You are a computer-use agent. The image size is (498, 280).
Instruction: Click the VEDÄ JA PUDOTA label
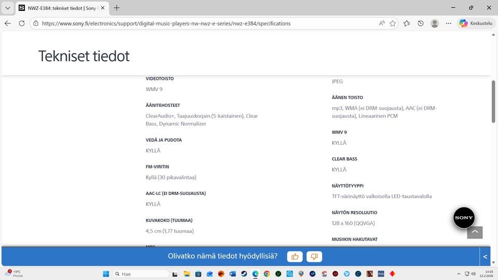(x=163, y=140)
